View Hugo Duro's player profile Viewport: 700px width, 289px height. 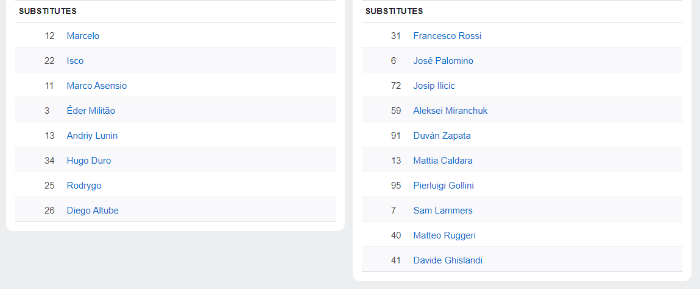click(x=89, y=161)
